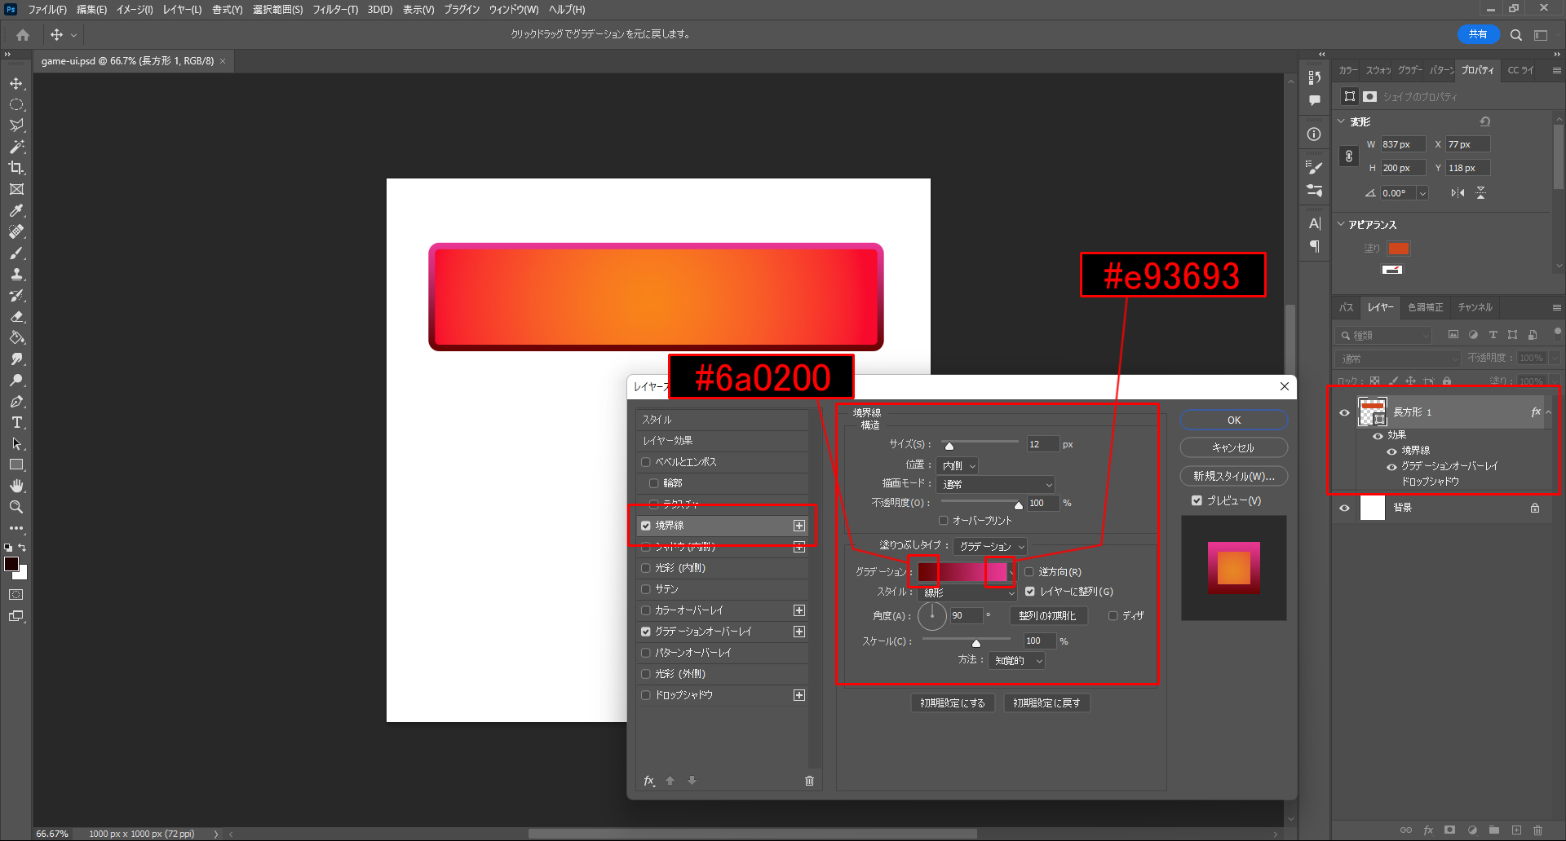Screen dimensions: 1566x841
Task: Uncheck the プレビュー checkbox
Action: [x=1197, y=500]
